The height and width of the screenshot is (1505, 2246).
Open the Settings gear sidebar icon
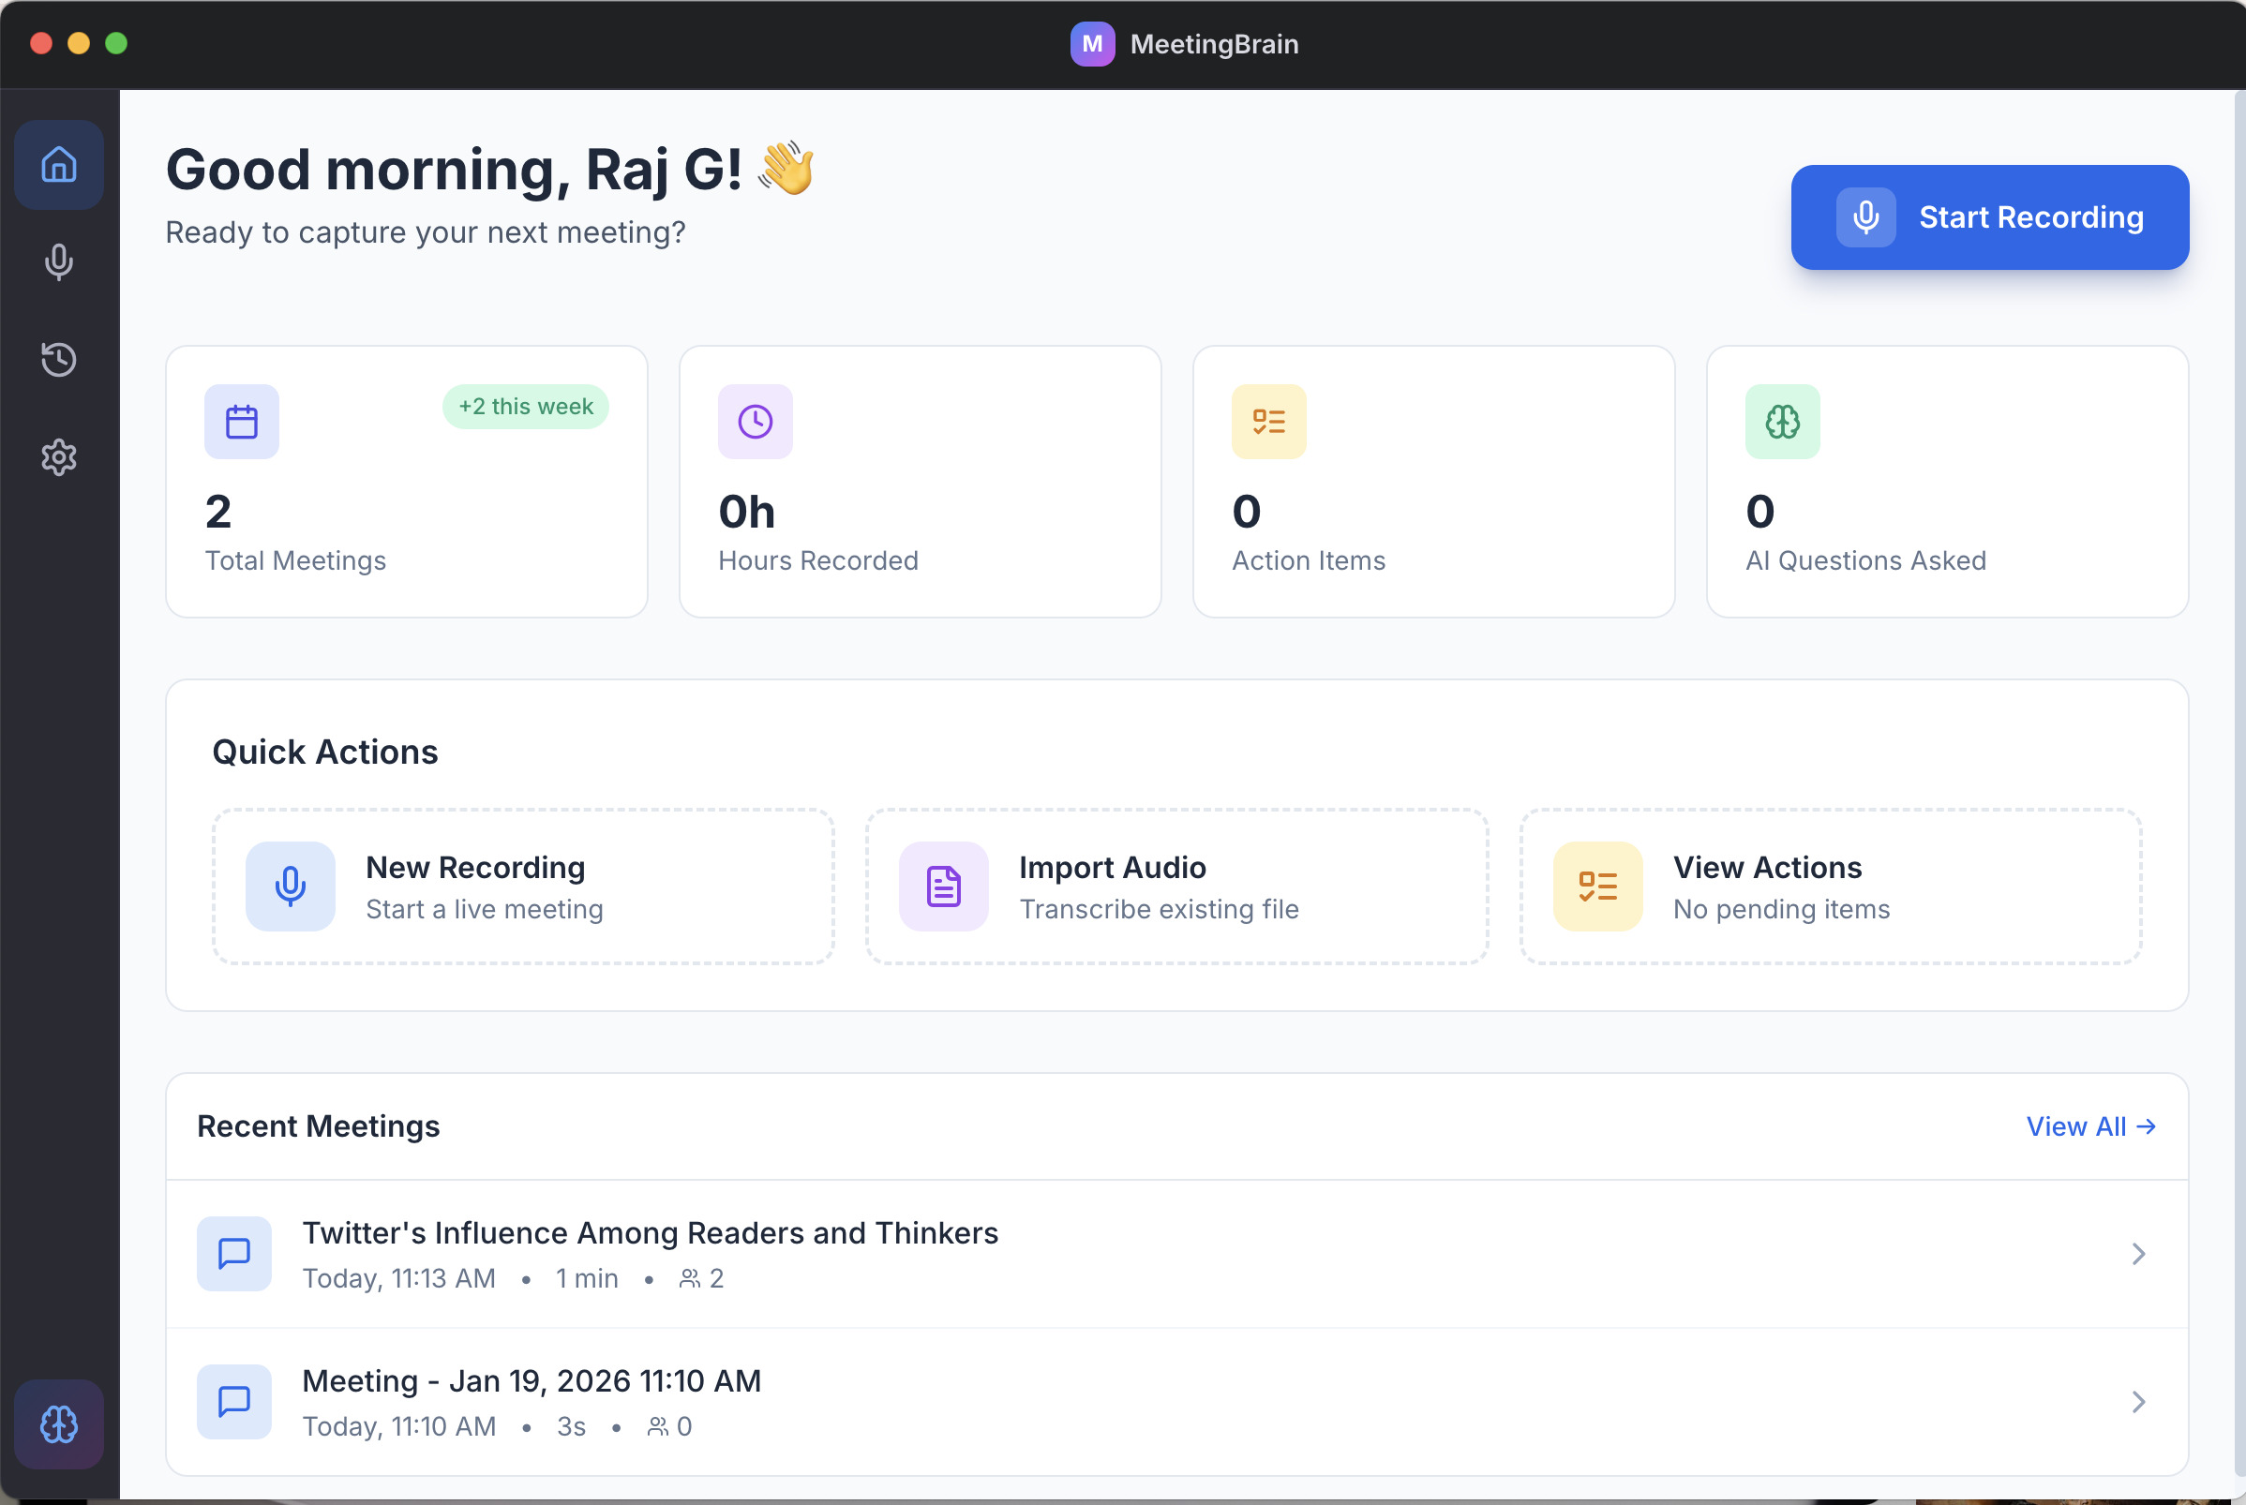(58, 457)
